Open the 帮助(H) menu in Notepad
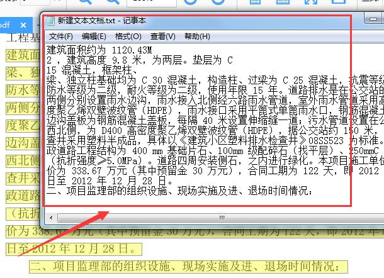 (197, 36)
